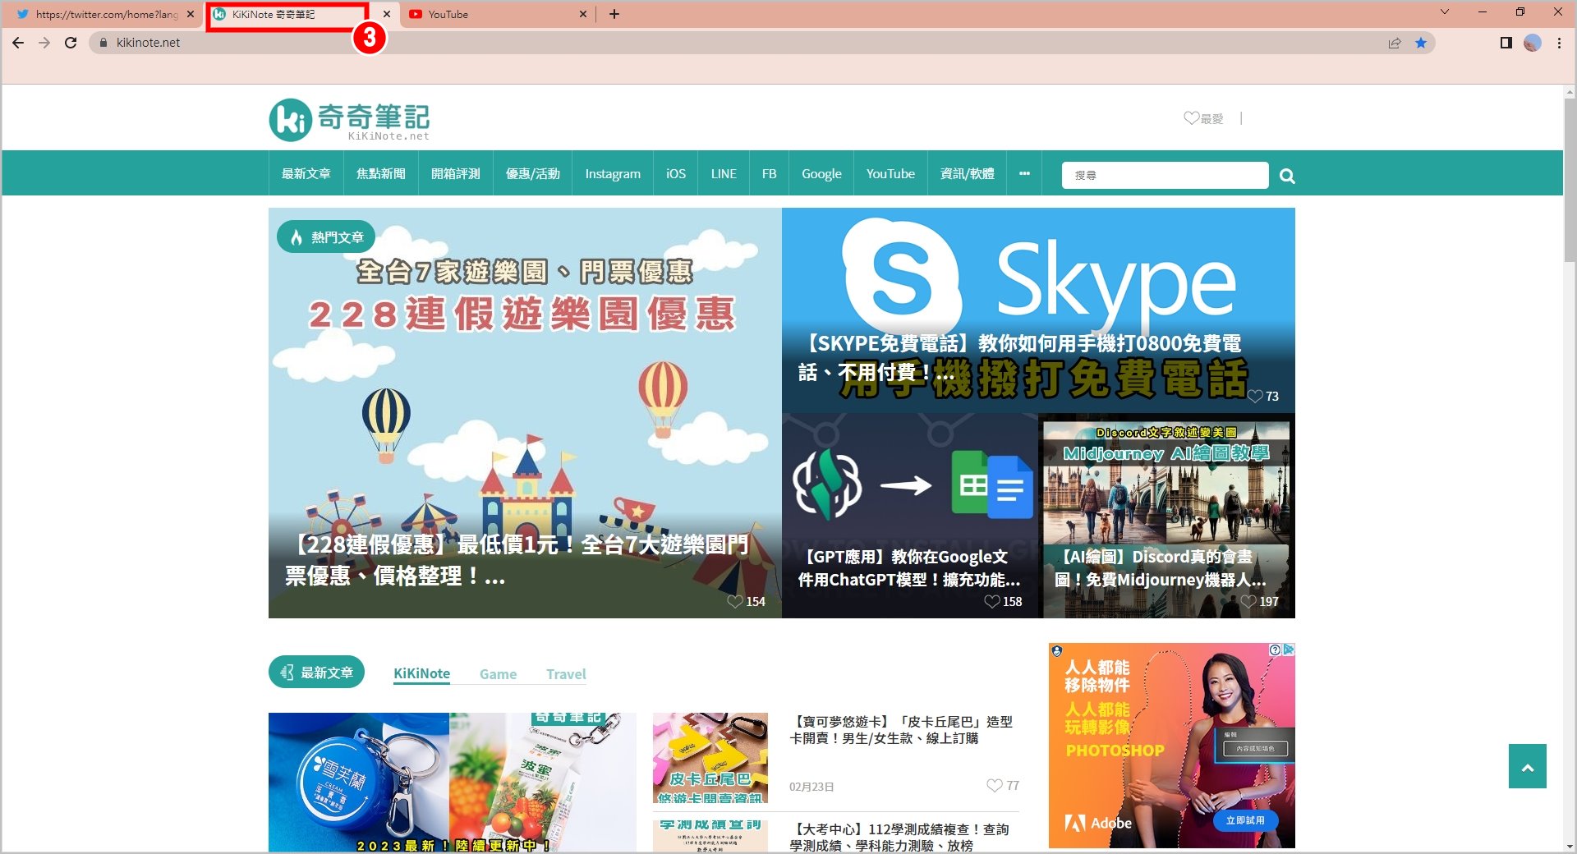Expand the more (…) nav menu
This screenshot has height=854, width=1577.
[1024, 173]
